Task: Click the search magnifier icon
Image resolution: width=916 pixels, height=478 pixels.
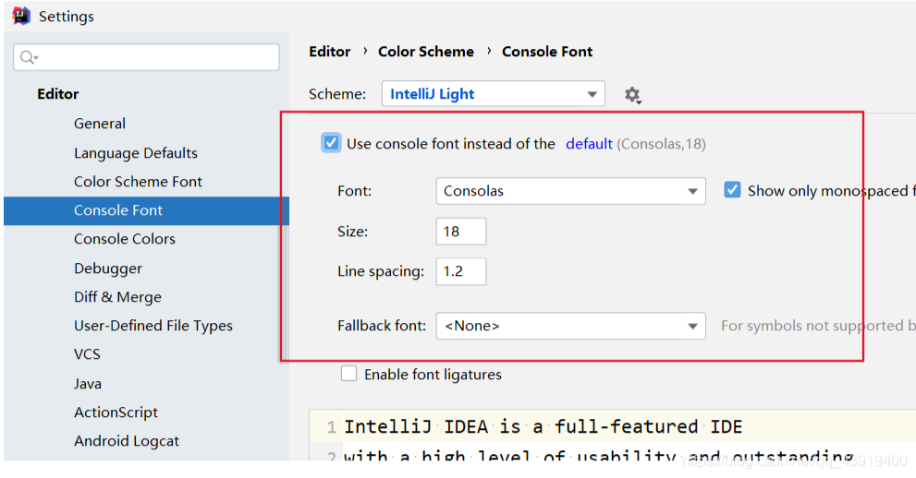Action: [x=28, y=57]
